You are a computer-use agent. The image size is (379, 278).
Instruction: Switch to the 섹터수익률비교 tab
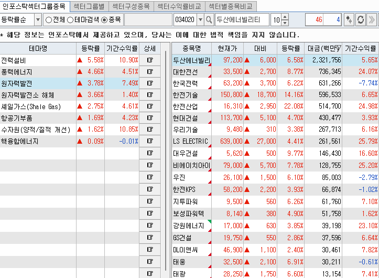click(x=179, y=6)
